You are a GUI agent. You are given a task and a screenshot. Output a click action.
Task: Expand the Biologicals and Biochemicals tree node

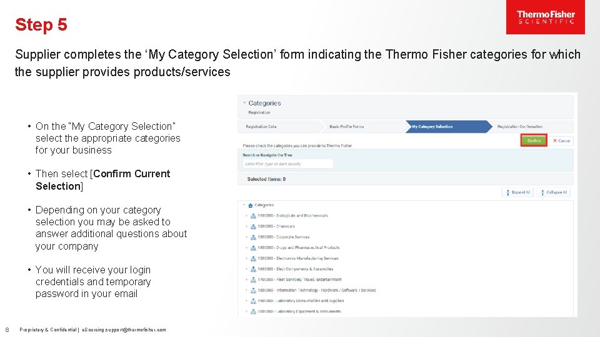[x=246, y=216]
